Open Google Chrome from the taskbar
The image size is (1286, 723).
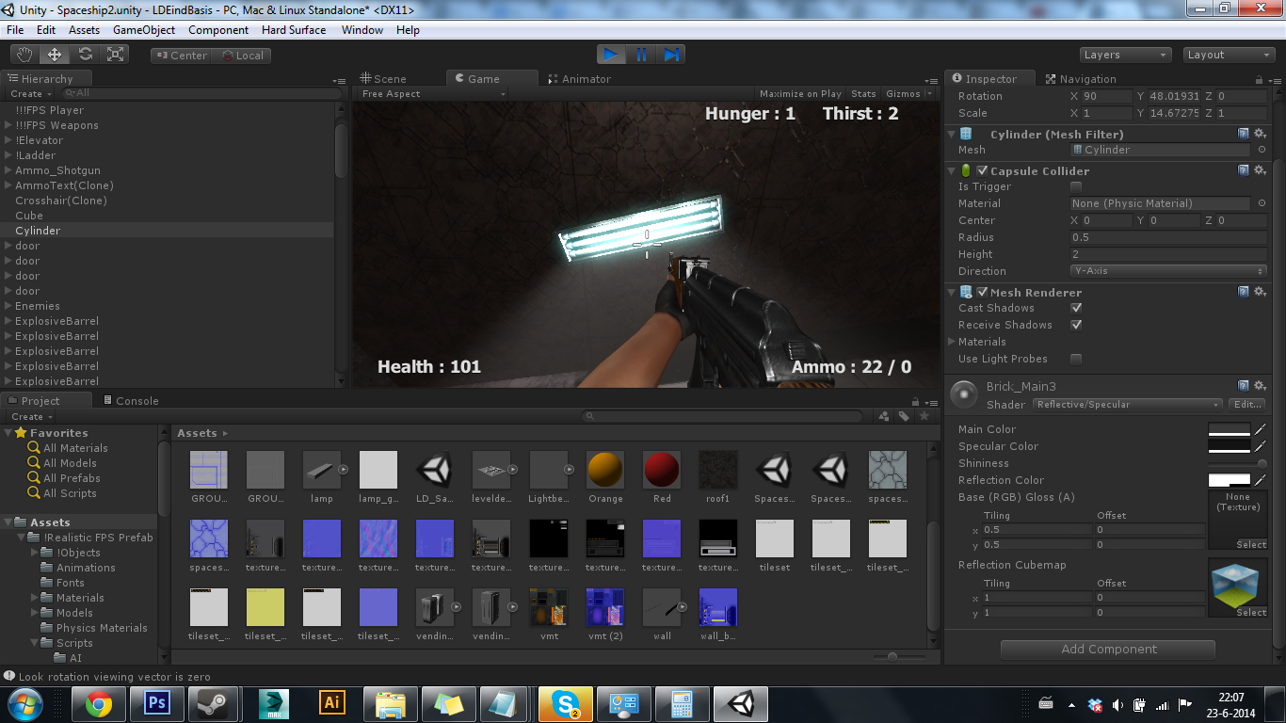pyautogui.click(x=98, y=703)
